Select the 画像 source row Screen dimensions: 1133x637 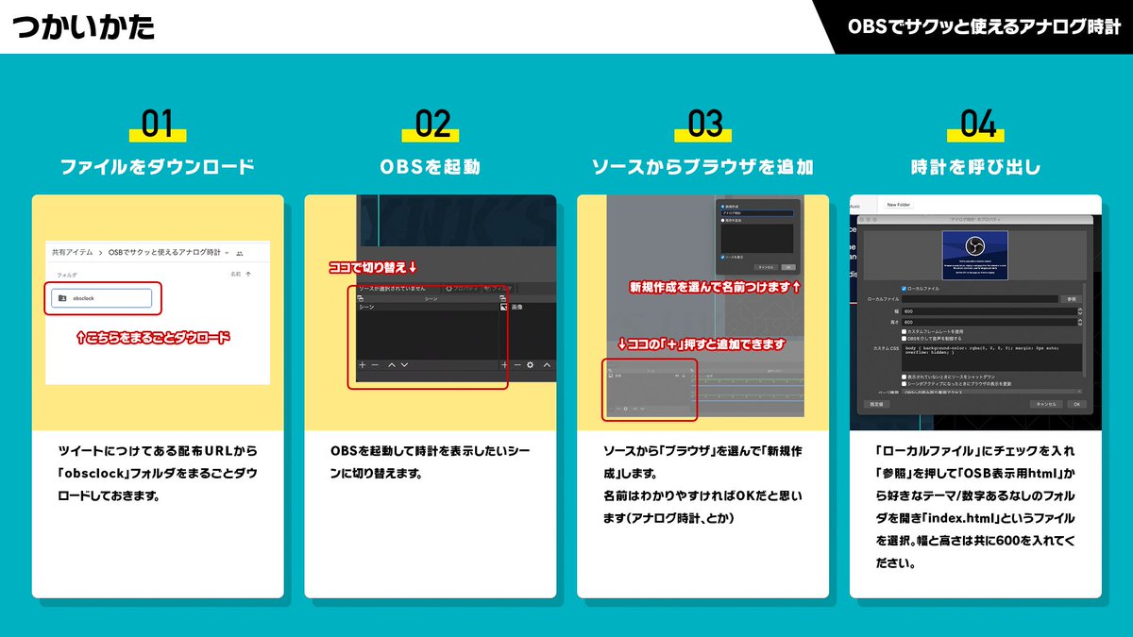pos(529,307)
